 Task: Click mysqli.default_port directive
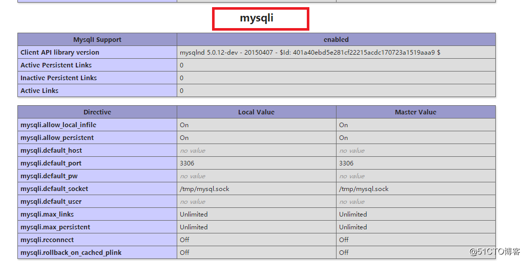[x=51, y=163]
